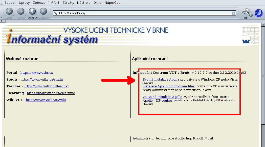The width and height of the screenshot is (265, 147).
Task: Click the VYSOKÉ UČENÍ TECHNICKÉ V BRNĚ title
Action: point(116,30)
